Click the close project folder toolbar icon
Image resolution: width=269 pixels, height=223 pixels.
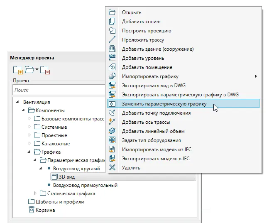45,70
